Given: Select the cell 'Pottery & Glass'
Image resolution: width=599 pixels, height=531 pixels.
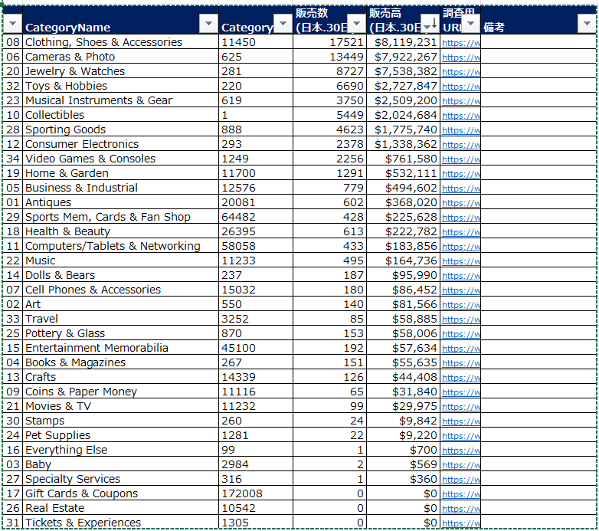Looking at the screenshot, I should click(x=120, y=333).
